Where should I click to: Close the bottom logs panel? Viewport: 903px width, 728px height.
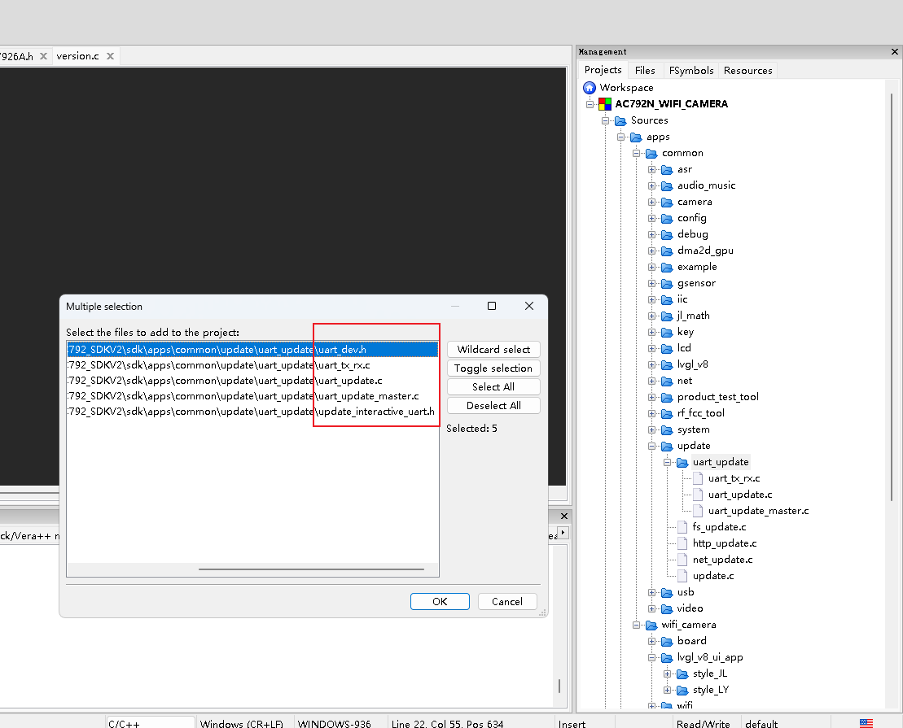pos(564,517)
